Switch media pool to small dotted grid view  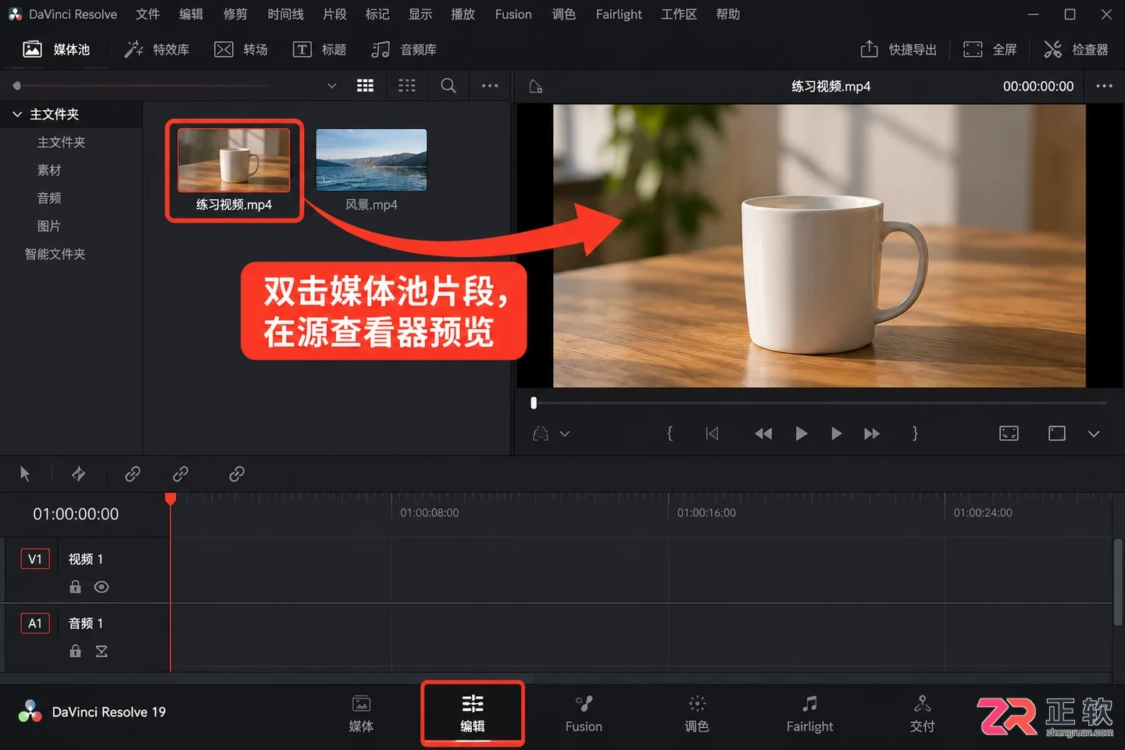click(x=407, y=86)
